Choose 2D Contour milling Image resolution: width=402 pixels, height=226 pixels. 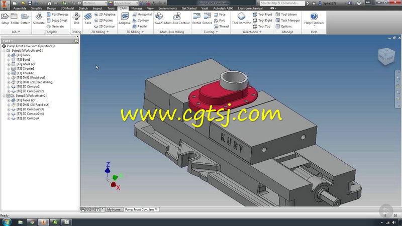pyautogui.click(x=105, y=26)
